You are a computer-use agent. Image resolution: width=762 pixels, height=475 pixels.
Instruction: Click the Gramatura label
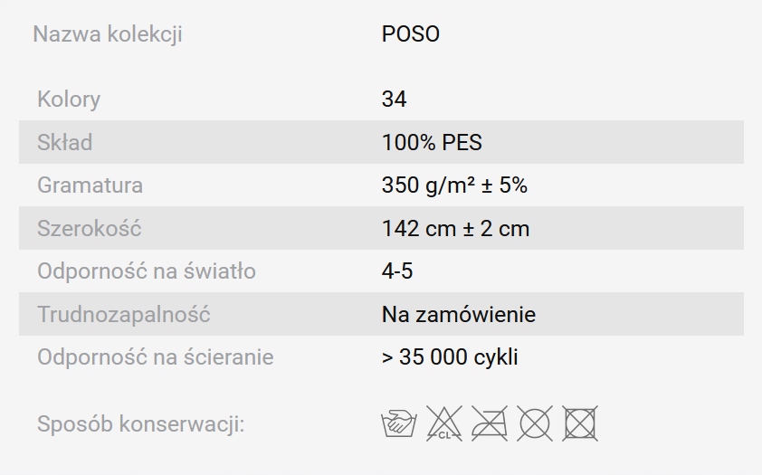click(x=90, y=185)
